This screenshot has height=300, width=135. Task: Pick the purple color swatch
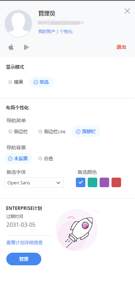click(x=104, y=182)
